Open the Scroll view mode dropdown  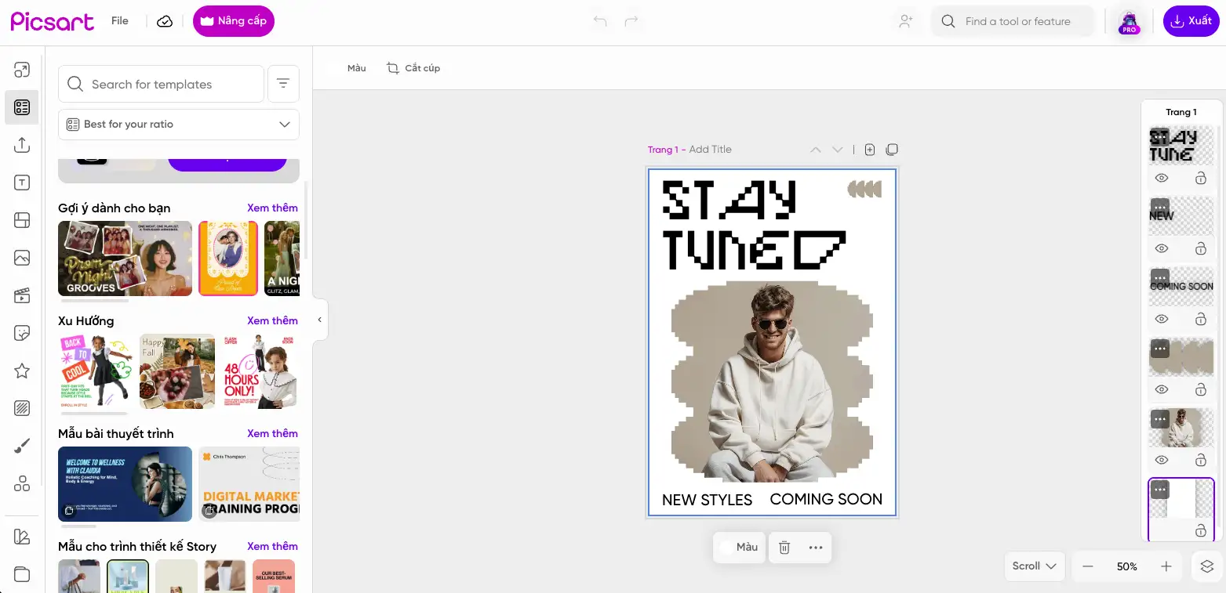click(1034, 566)
